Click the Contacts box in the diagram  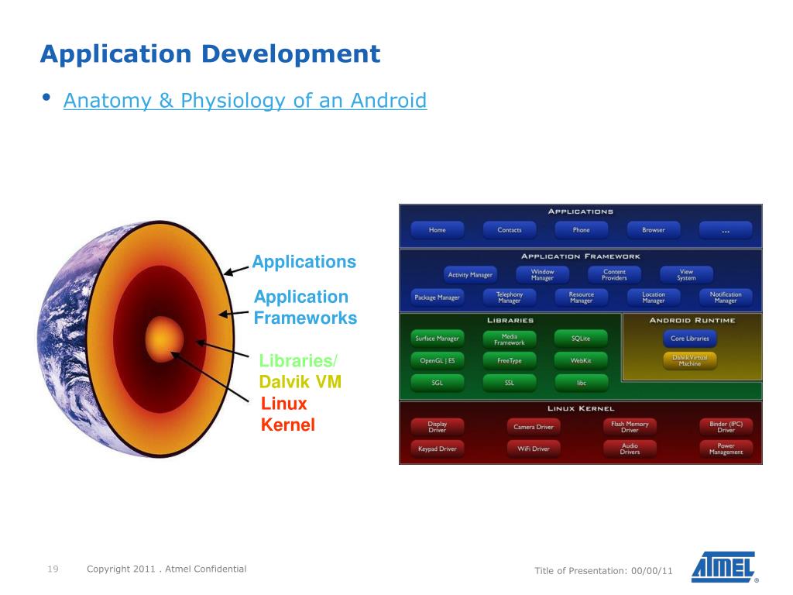[x=510, y=230]
